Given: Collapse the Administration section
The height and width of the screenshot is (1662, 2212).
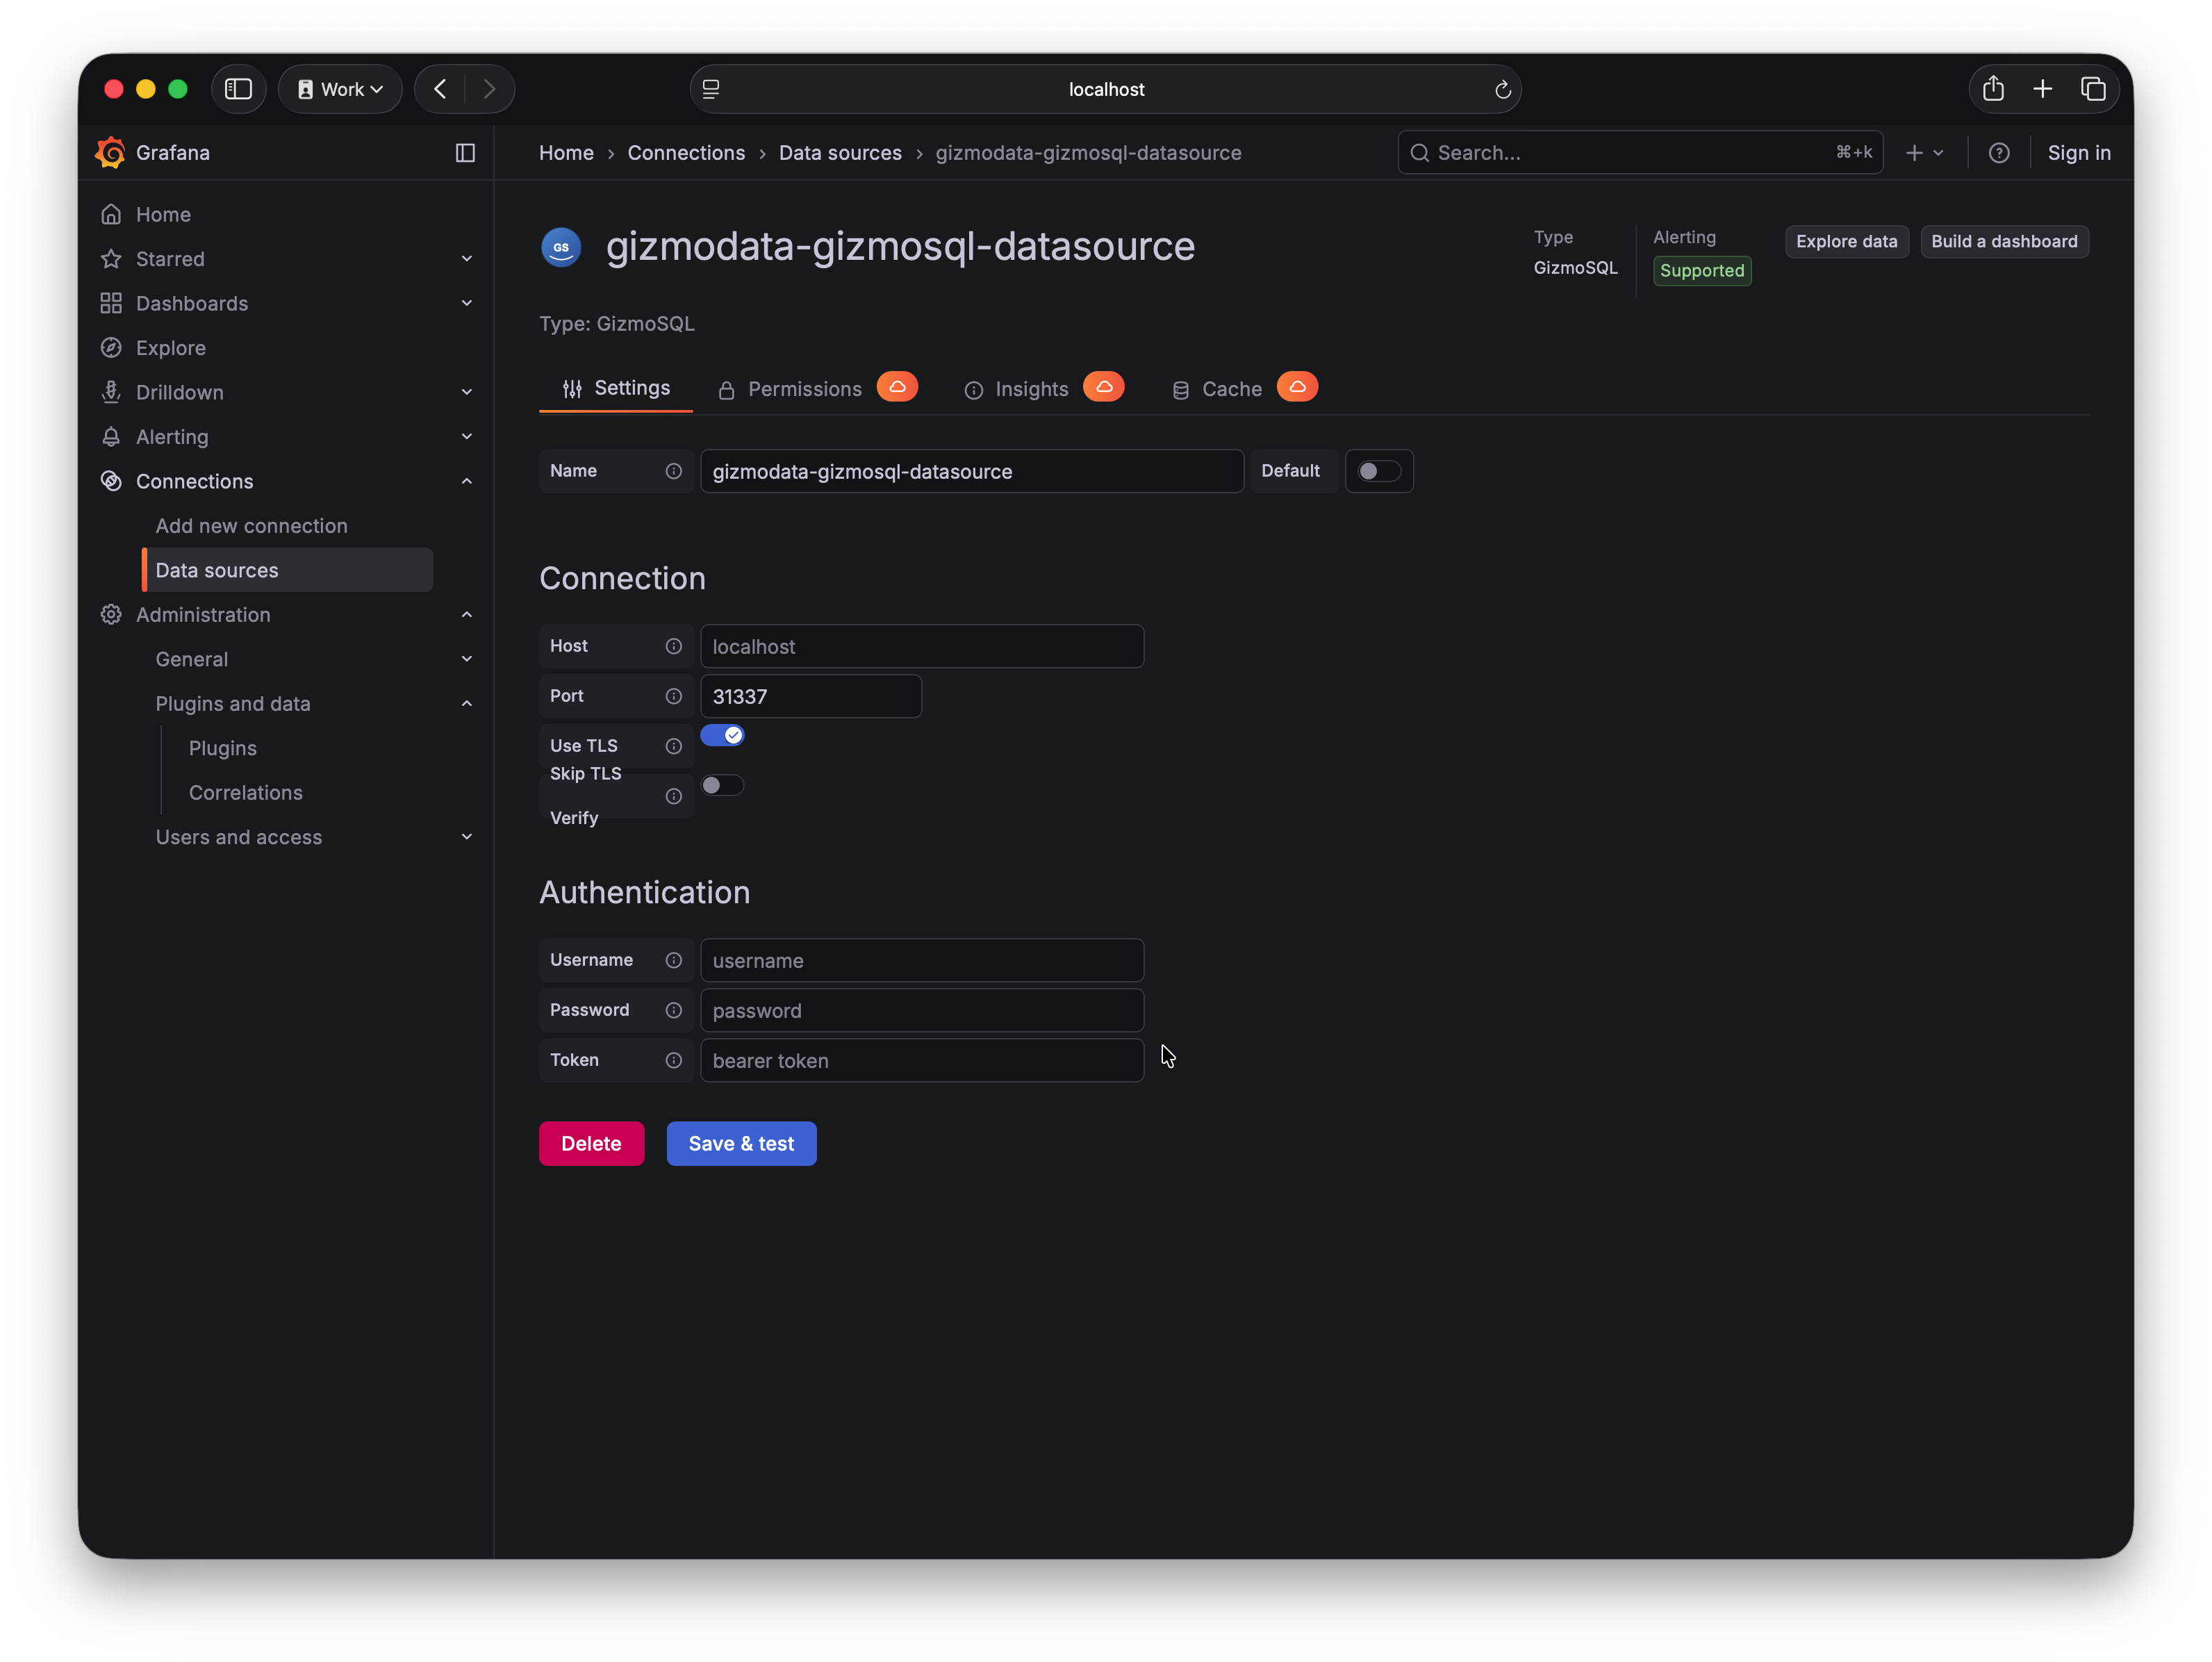Looking at the screenshot, I should (x=466, y=615).
